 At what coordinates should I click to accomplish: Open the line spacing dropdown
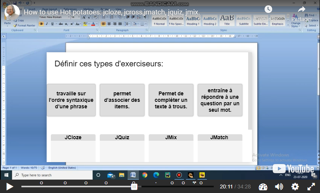(127, 24)
